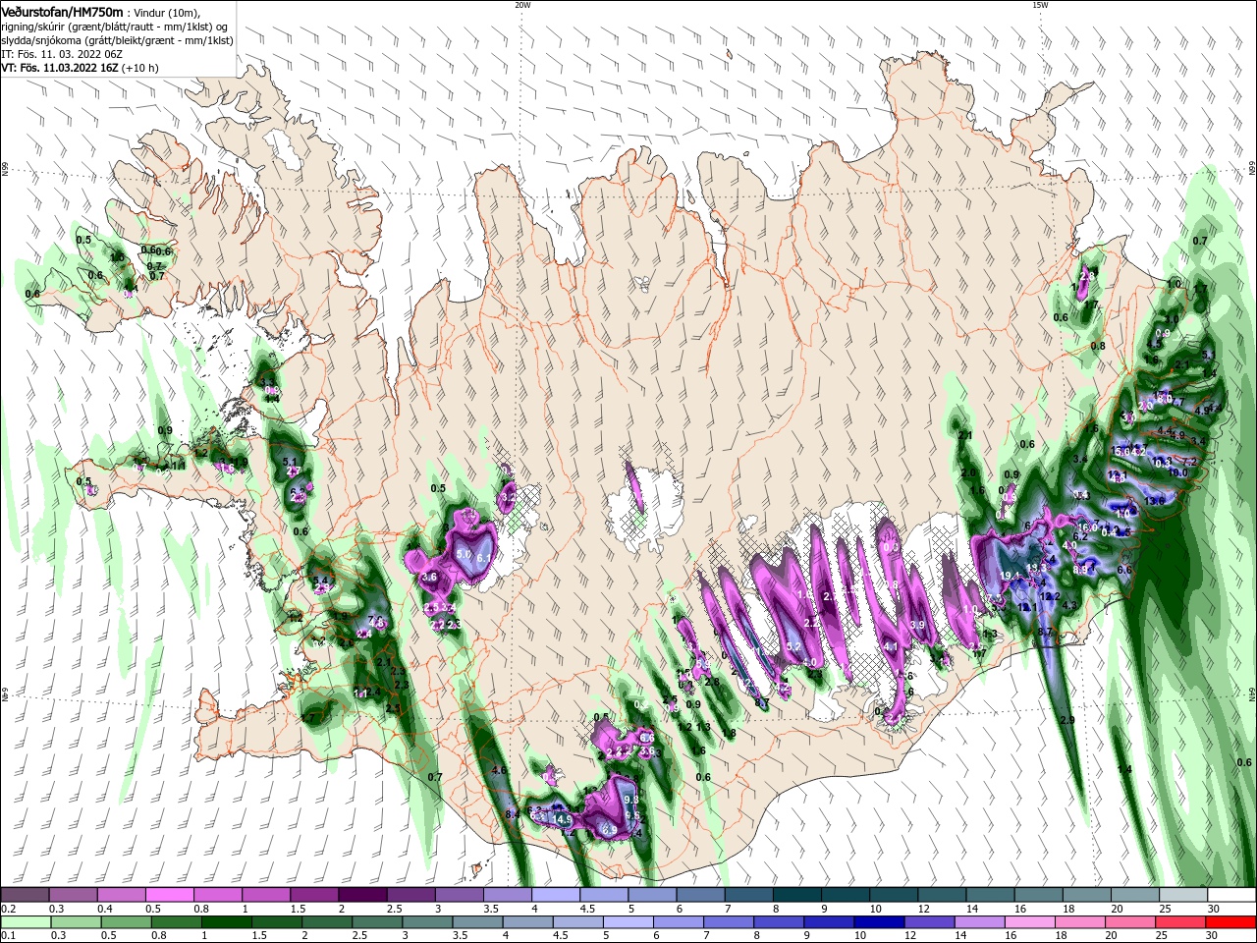Screen dimensions: 1257x943
Task: Pick the dark teal 8 swatch, top legend row
Action: (796, 895)
